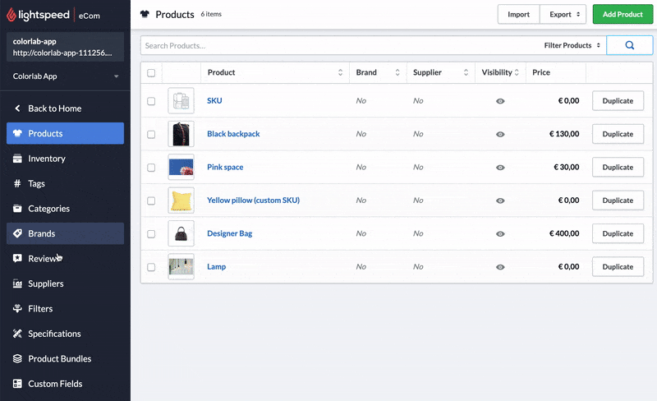Viewport: 657px width, 401px height.
Task: Open the Pink space product link
Action: point(225,167)
